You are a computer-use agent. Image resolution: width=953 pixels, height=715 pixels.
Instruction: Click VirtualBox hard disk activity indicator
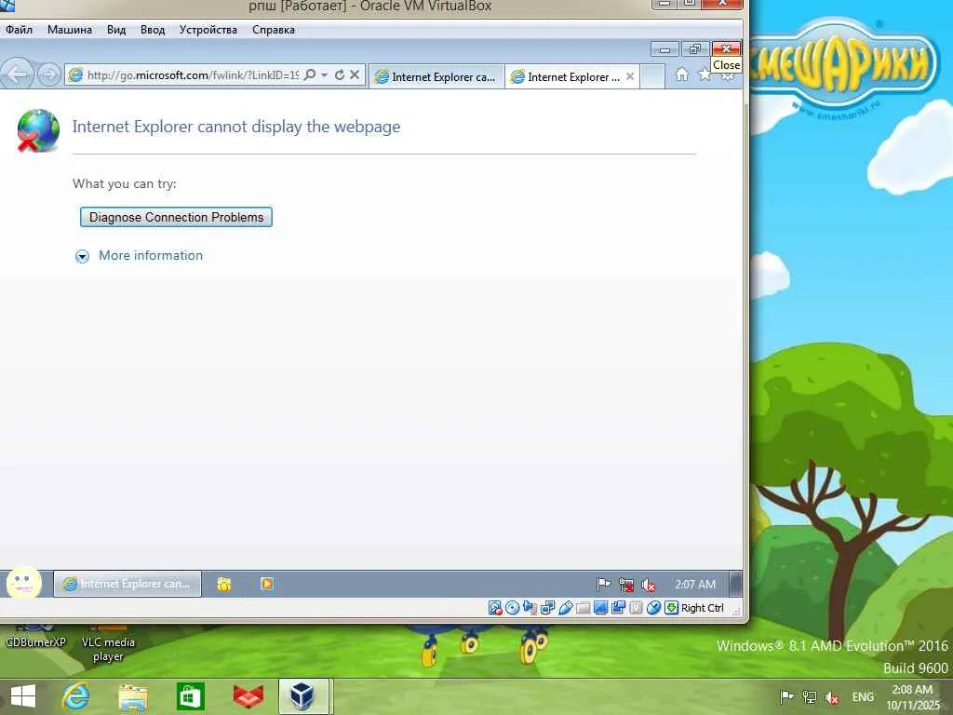coord(495,608)
